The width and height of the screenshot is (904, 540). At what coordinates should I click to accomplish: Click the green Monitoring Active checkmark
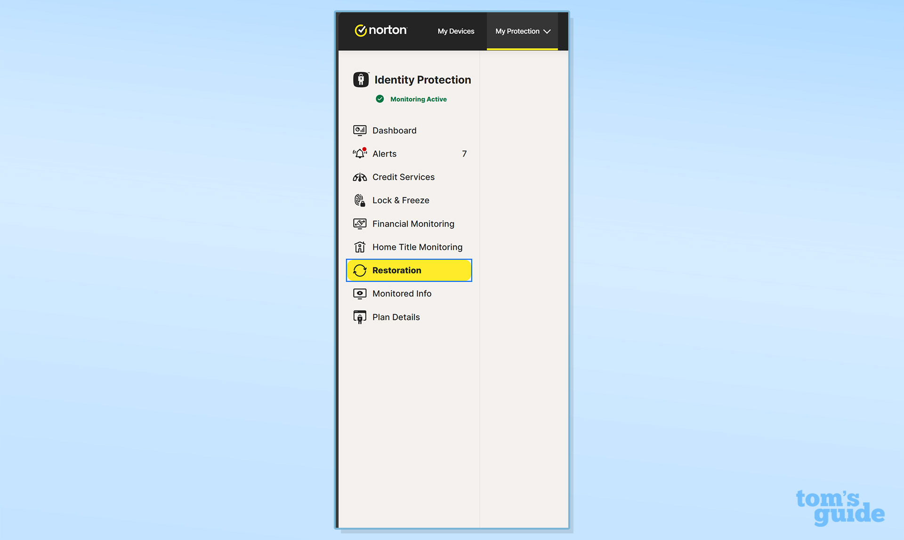pyautogui.click(x=380, y=99)
